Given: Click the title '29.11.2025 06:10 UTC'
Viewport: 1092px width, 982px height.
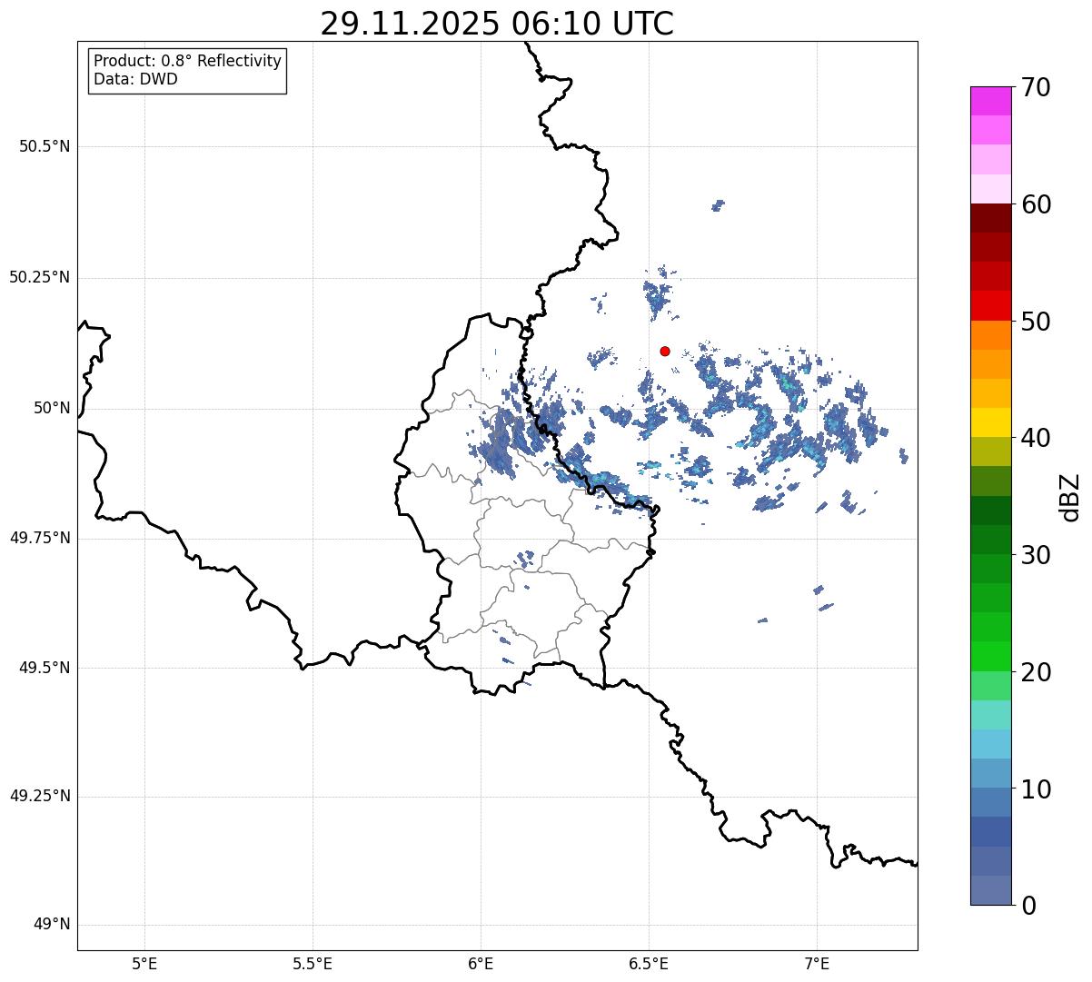Looking at the screenshot, I should tap(497, 23).
